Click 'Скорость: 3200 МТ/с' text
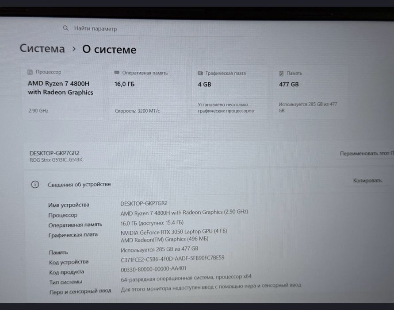Screen dimensions: 394x310 [137, 111]
